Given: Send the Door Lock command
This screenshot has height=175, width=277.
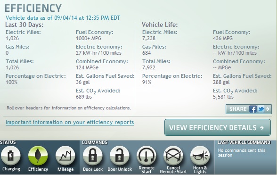Looking at the screenshot, I should point(92,156).
